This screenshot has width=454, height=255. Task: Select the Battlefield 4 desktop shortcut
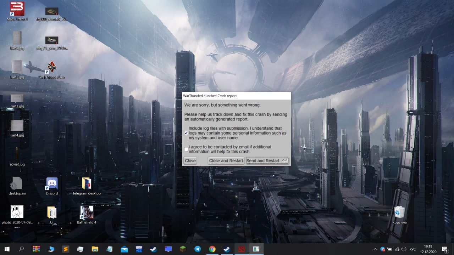click(87, 215)
